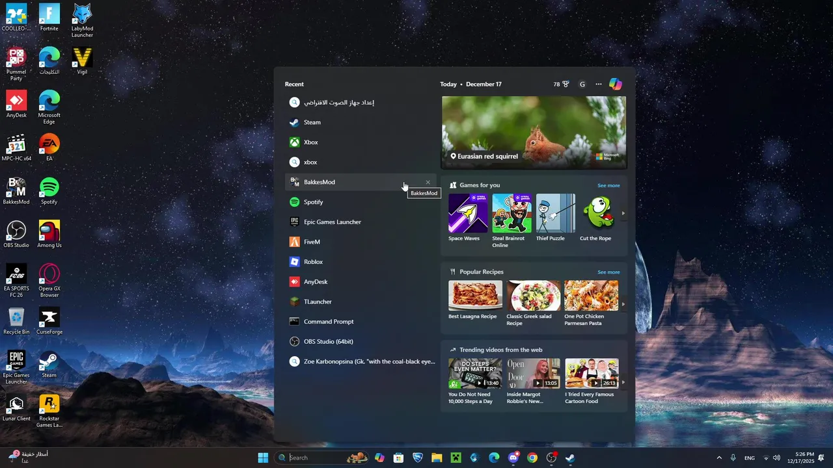Open Epic Games Launcher in Recent list

[361, 222]
